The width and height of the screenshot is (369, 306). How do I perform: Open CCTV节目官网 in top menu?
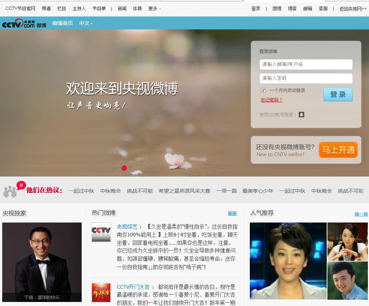tap(20, 9)
